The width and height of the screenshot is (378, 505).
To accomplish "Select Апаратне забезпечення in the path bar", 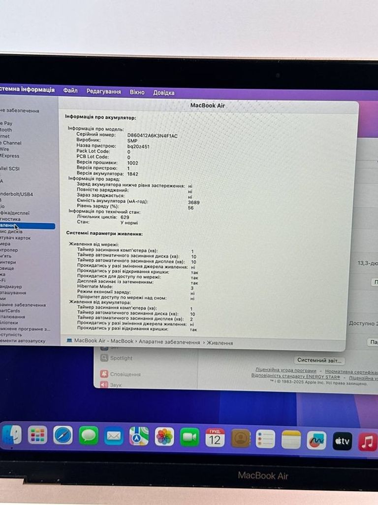I will tap(169, 342).
